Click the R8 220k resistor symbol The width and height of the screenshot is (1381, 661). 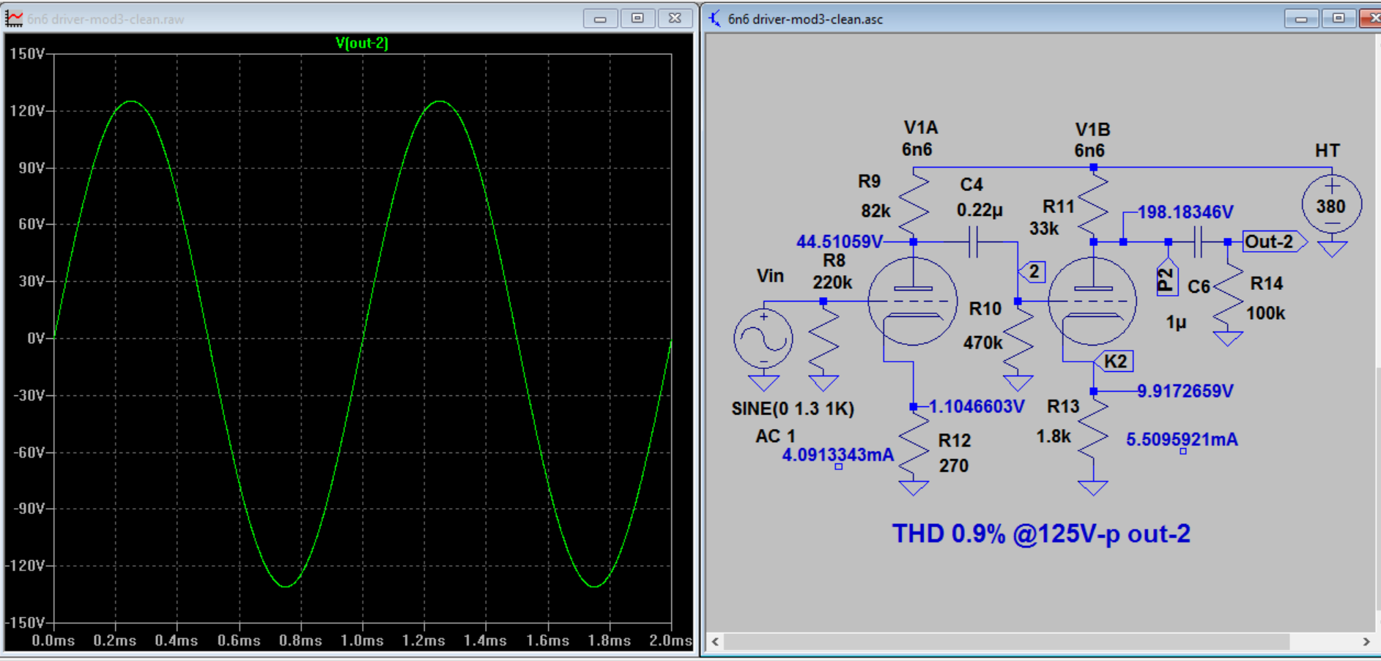(x=823, y=337)
